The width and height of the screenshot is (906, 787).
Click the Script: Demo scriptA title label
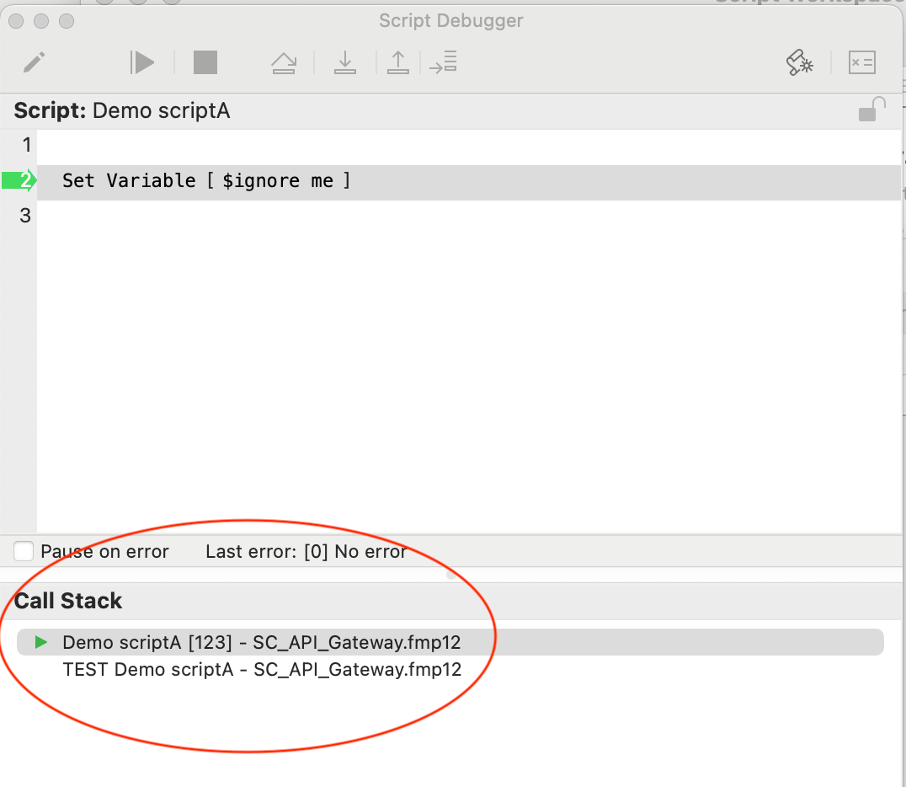(122, 110)
